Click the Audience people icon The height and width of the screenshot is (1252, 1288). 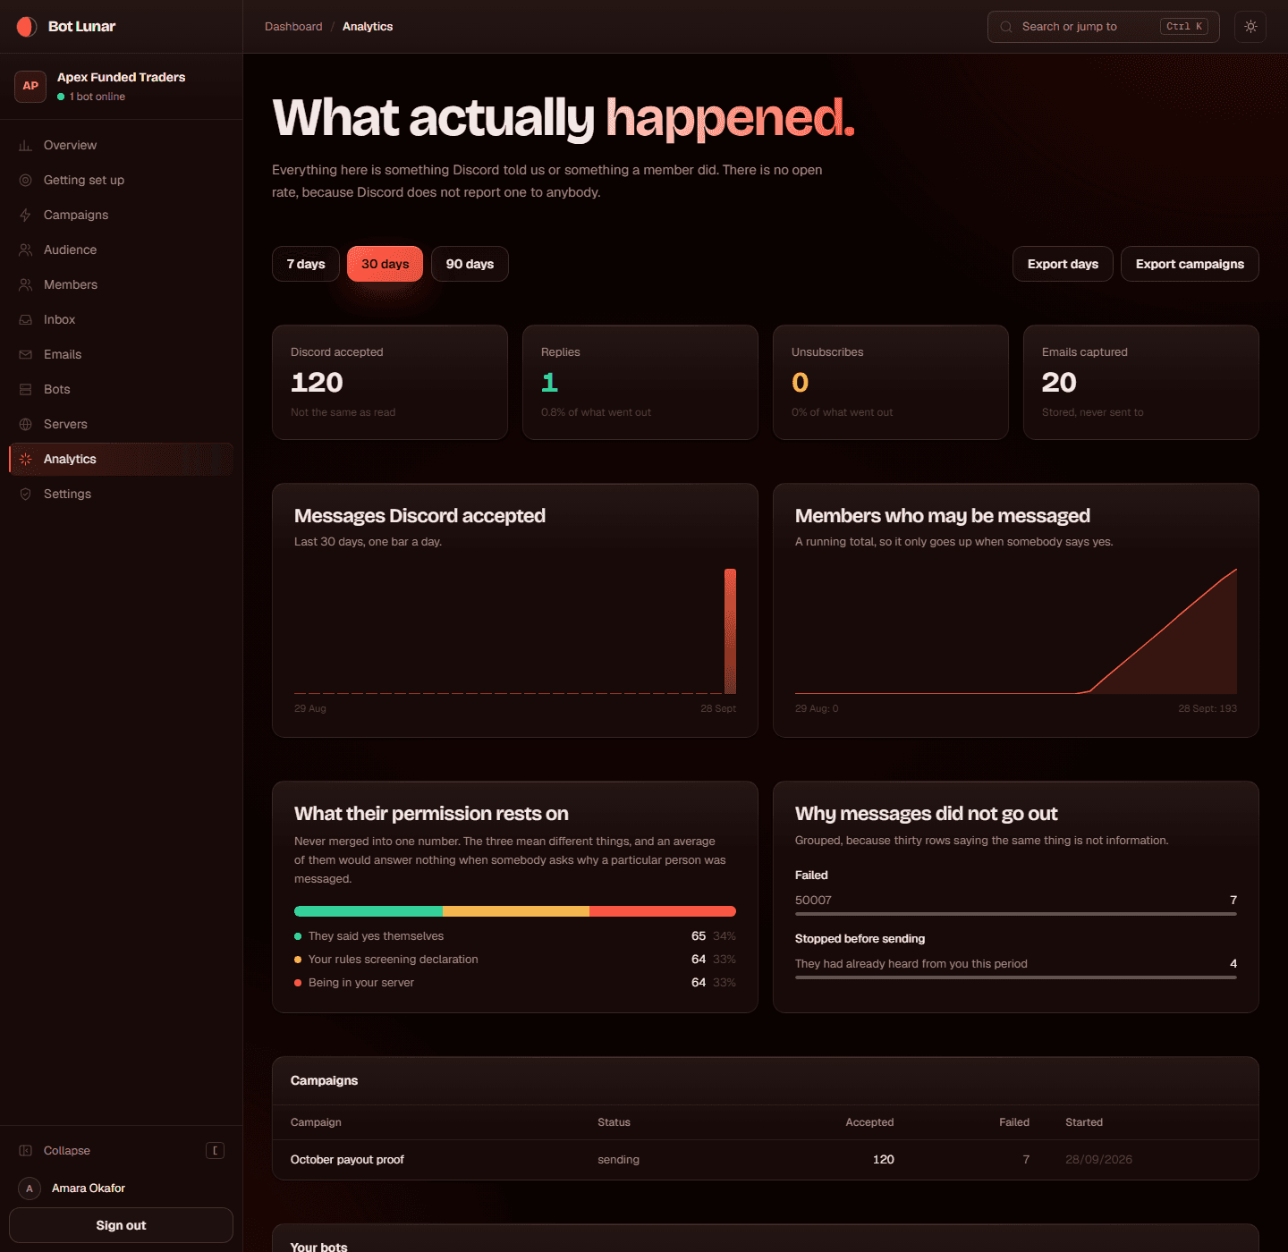[x=26, y=250]
